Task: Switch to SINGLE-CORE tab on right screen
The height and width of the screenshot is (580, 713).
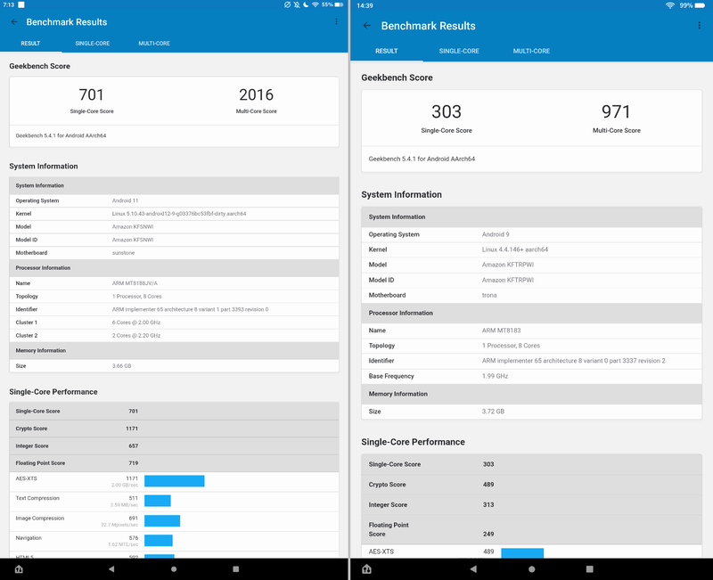Action: tap(459, 51)
